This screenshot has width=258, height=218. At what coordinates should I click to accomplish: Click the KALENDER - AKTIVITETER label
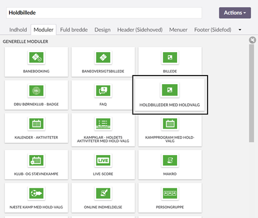[36, 137]
